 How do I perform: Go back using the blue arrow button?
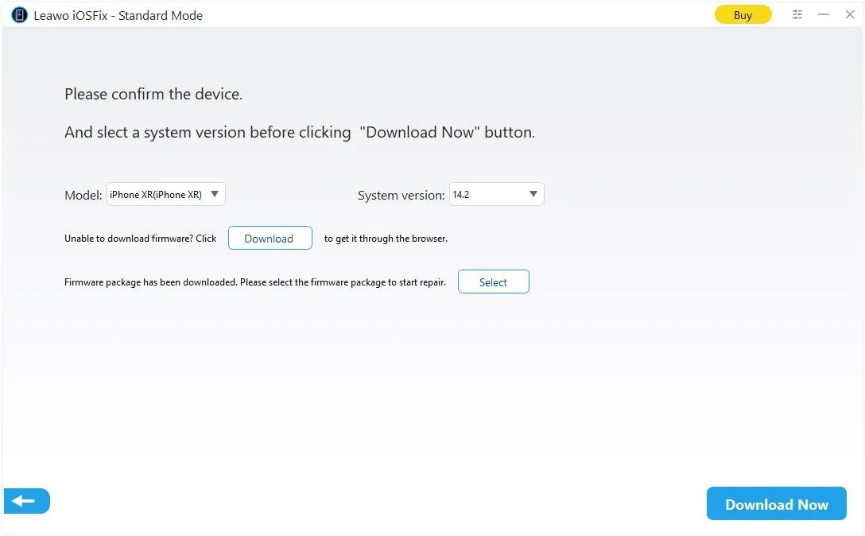(x=27, y=501)
